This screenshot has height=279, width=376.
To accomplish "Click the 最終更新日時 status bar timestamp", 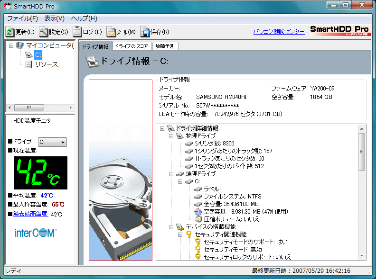I will (301, 271).
